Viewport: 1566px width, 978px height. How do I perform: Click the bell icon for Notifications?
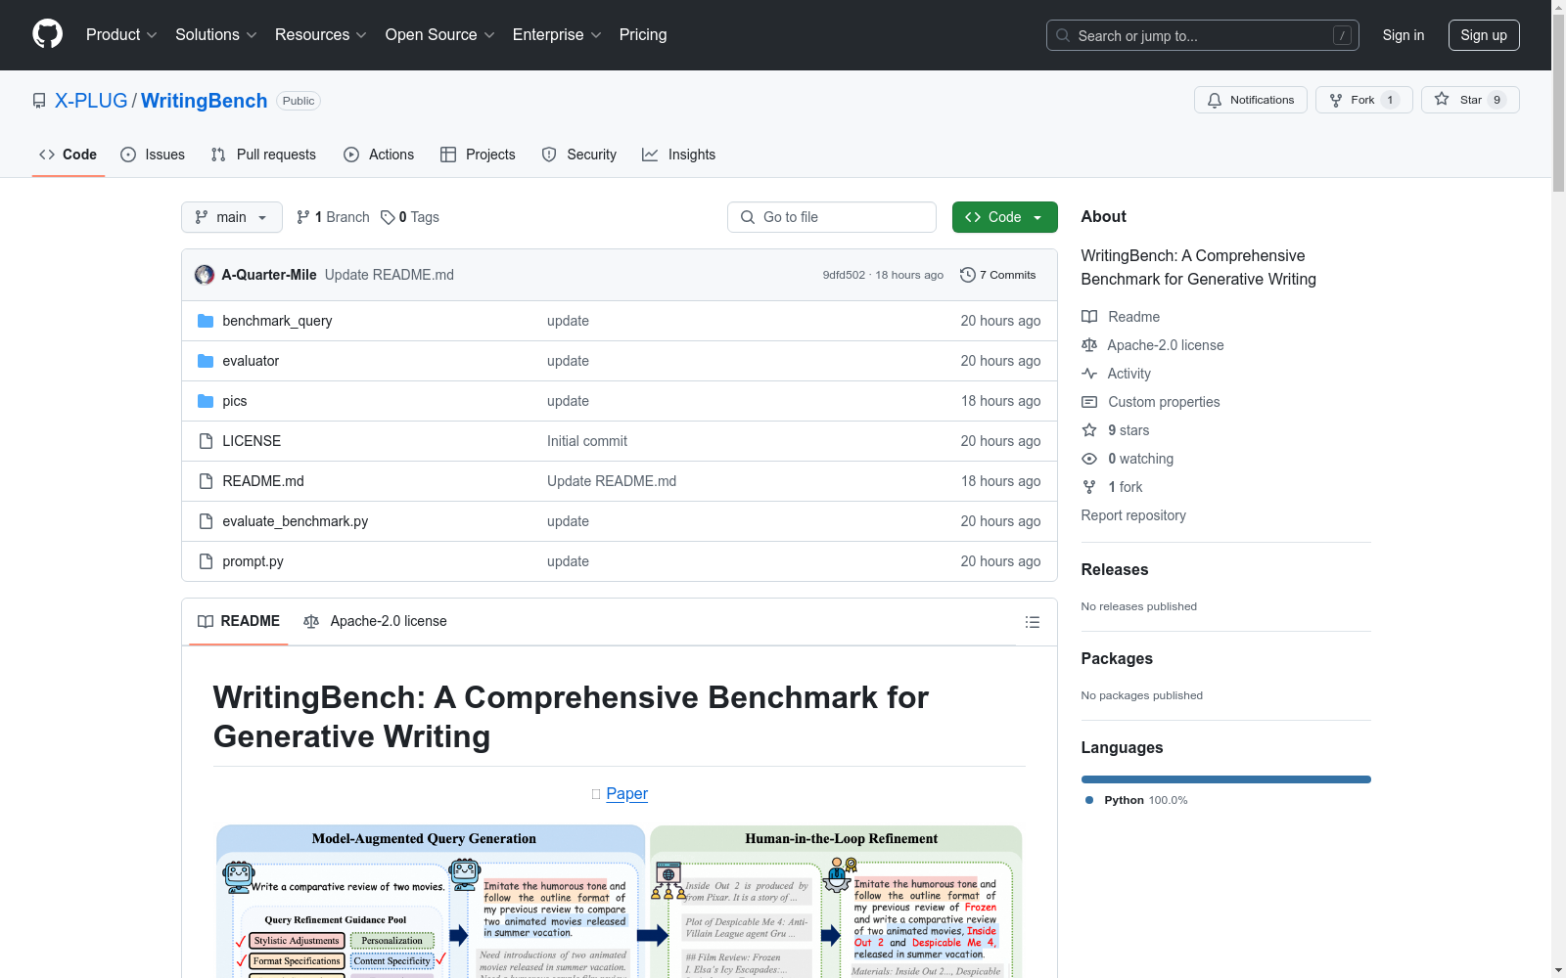point(1215,100)
